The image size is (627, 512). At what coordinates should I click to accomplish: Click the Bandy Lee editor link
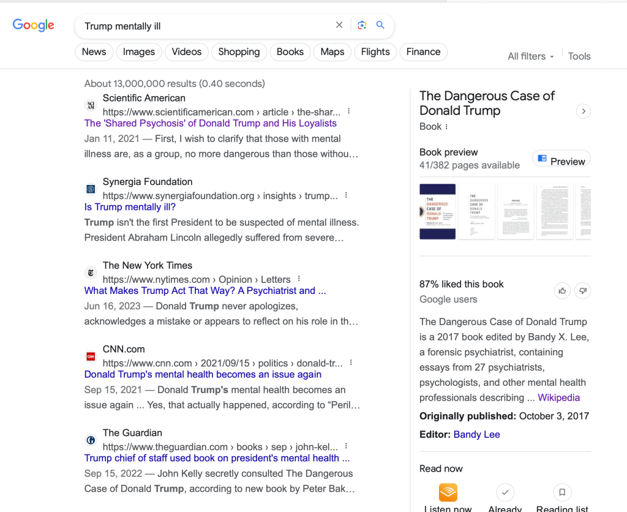tap(476, 434)
